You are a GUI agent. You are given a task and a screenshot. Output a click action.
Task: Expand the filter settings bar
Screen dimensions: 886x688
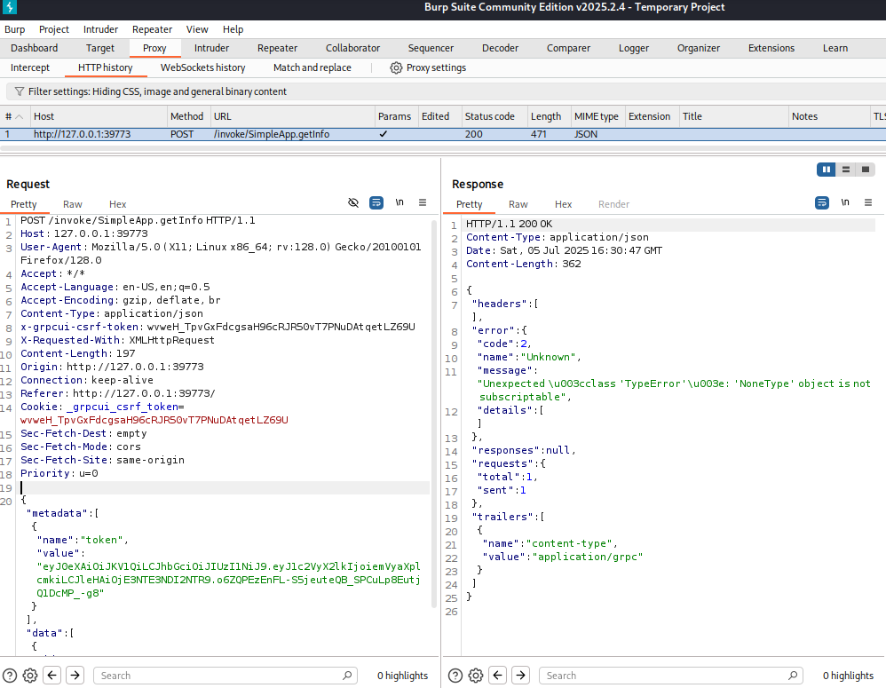pos(157,91)
